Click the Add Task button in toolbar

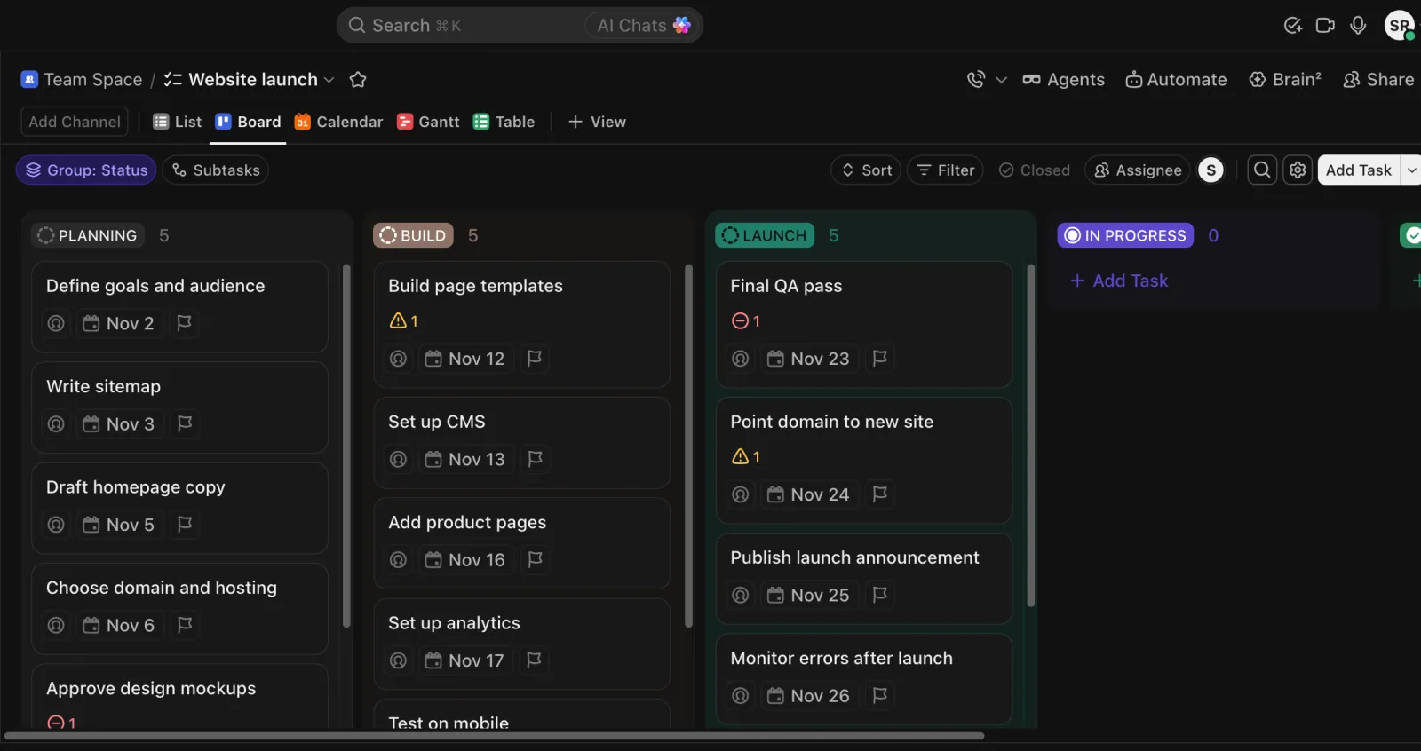pyautogui.click(x=1358, y=170)
